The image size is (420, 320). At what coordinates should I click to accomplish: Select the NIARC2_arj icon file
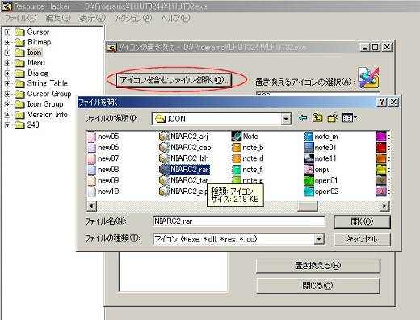coord(183,137)
